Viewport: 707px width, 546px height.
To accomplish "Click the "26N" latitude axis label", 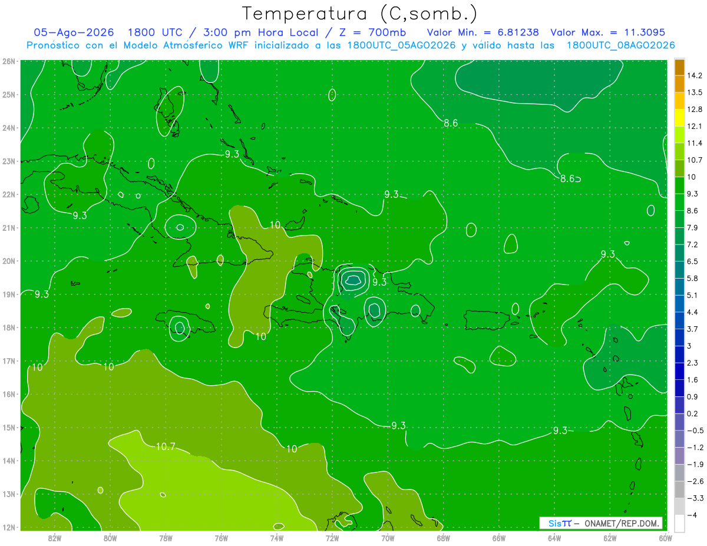I will pyautogui.click(x=9, y=61).
